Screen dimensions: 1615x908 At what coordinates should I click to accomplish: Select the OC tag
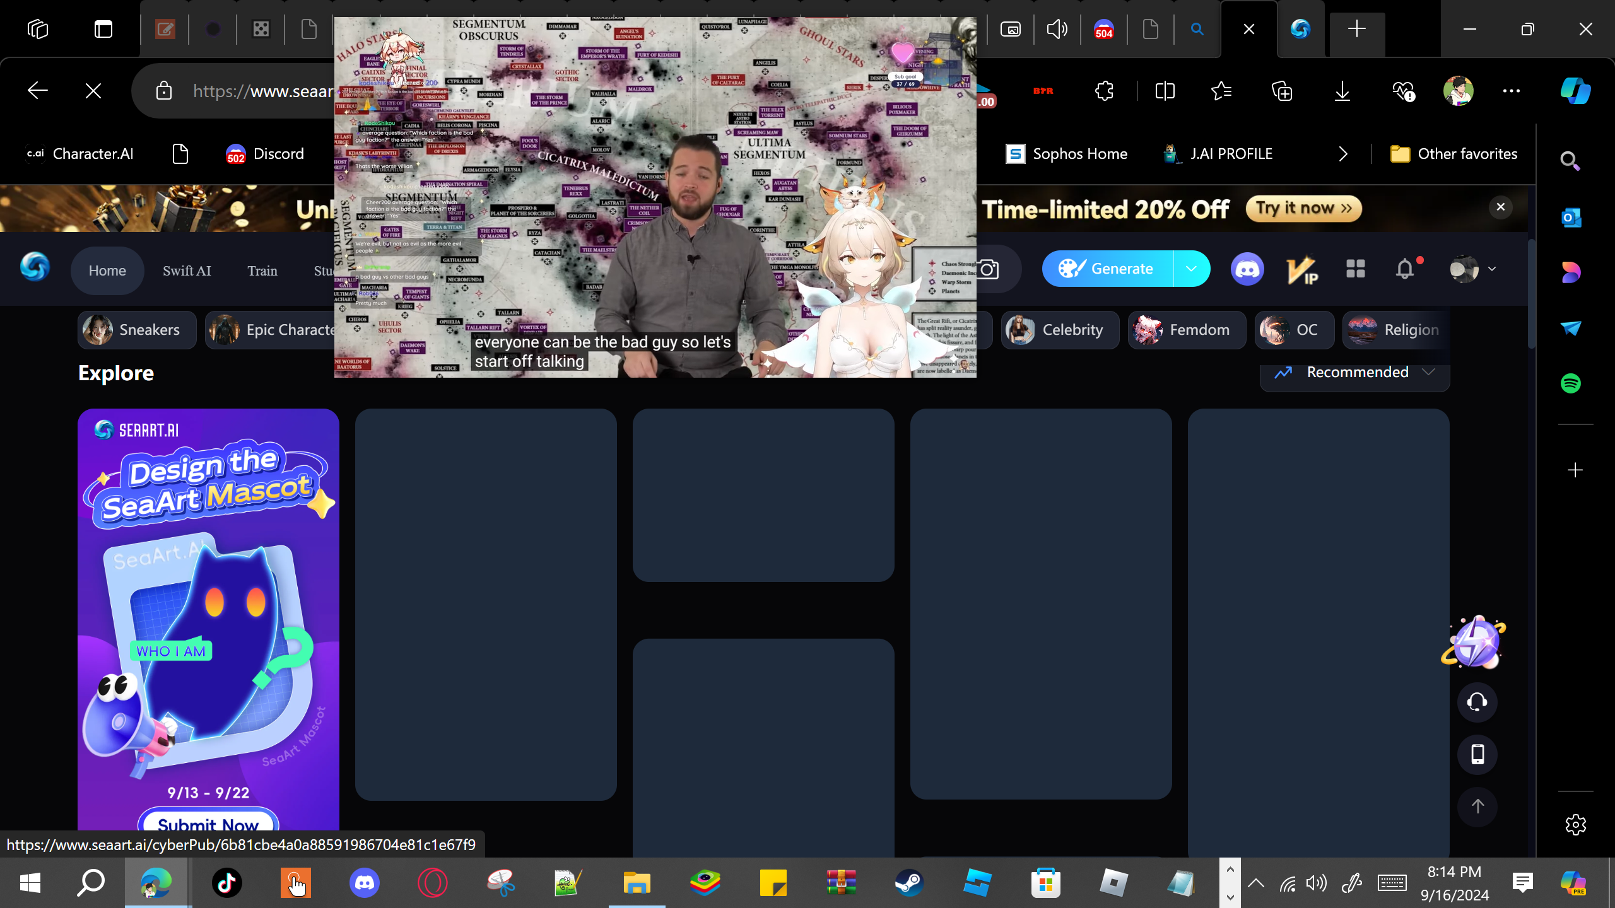click(1294, 330)
